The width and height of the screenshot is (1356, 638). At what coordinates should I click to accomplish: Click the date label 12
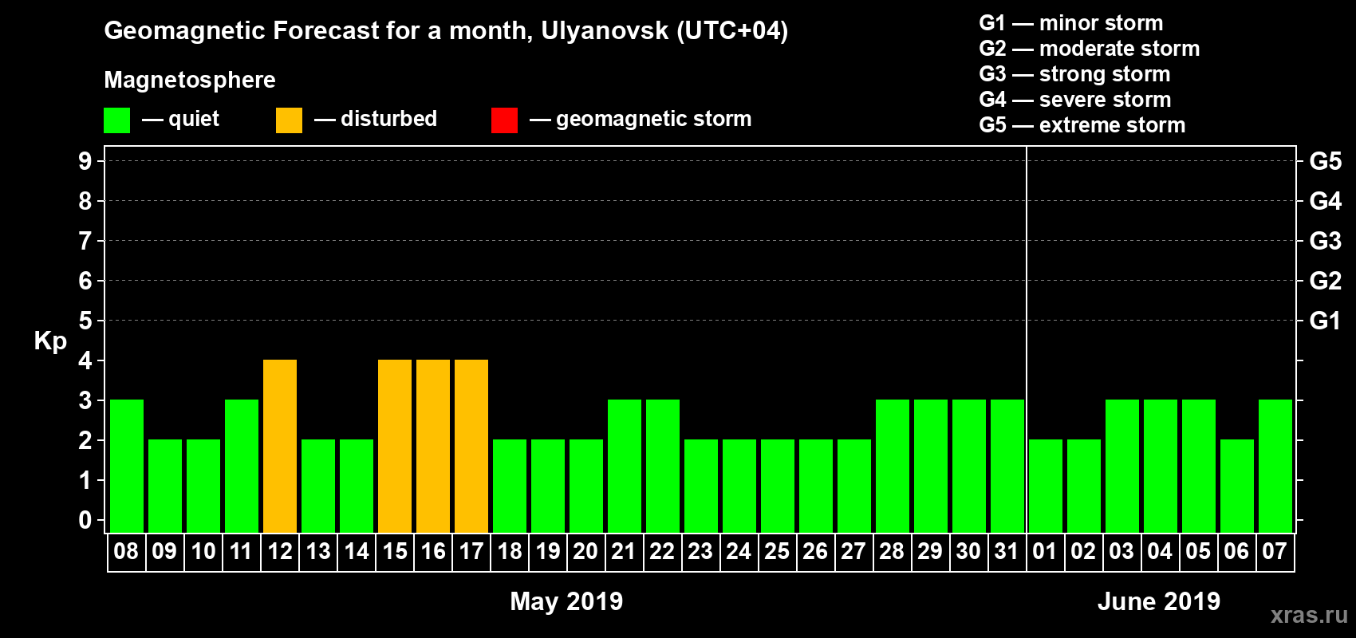(x=280, y=551)
